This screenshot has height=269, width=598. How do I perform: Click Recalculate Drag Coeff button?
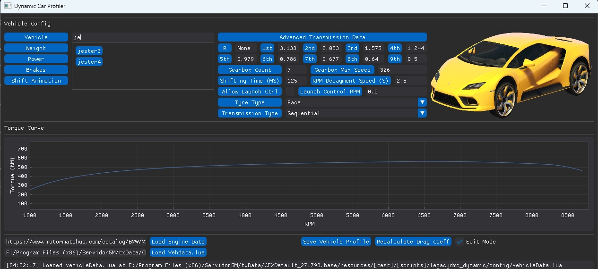pos(413,242)
